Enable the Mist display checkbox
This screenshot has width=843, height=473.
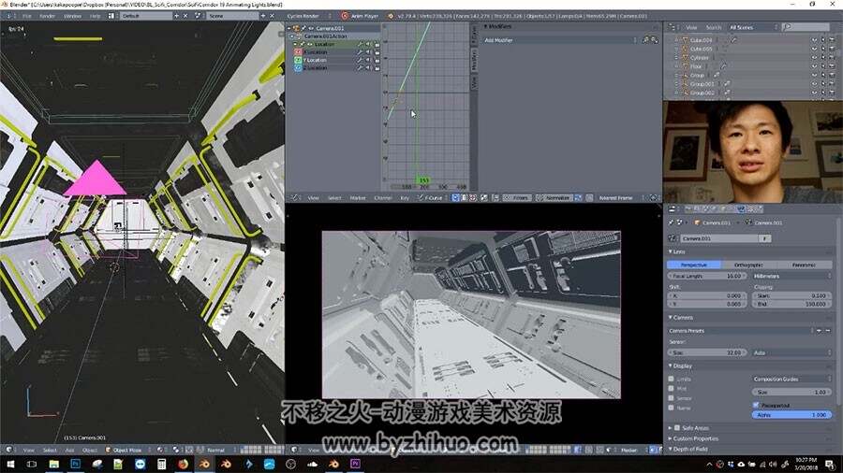pos(671,389)
